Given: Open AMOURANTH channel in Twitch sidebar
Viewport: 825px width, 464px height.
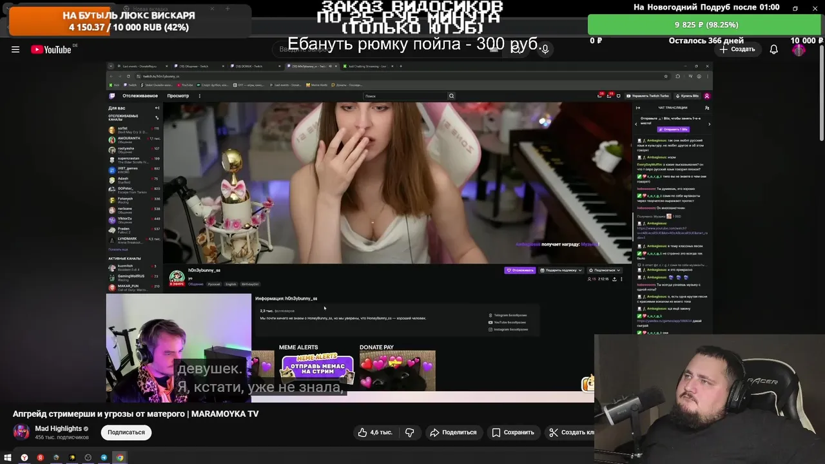Looking at the screenshot, I should click(x=134, y=139).
